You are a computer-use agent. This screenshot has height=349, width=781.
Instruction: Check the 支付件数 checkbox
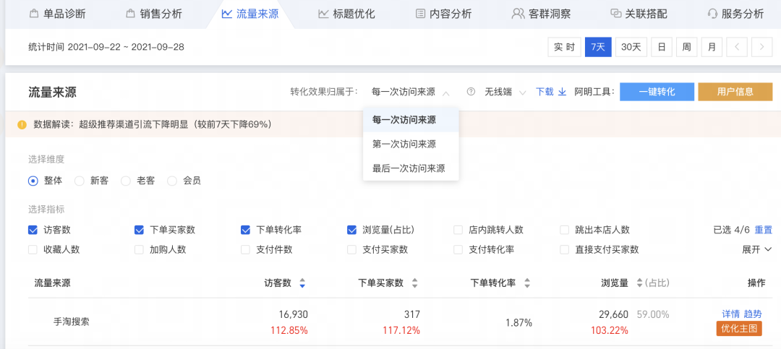coord(246,250)
